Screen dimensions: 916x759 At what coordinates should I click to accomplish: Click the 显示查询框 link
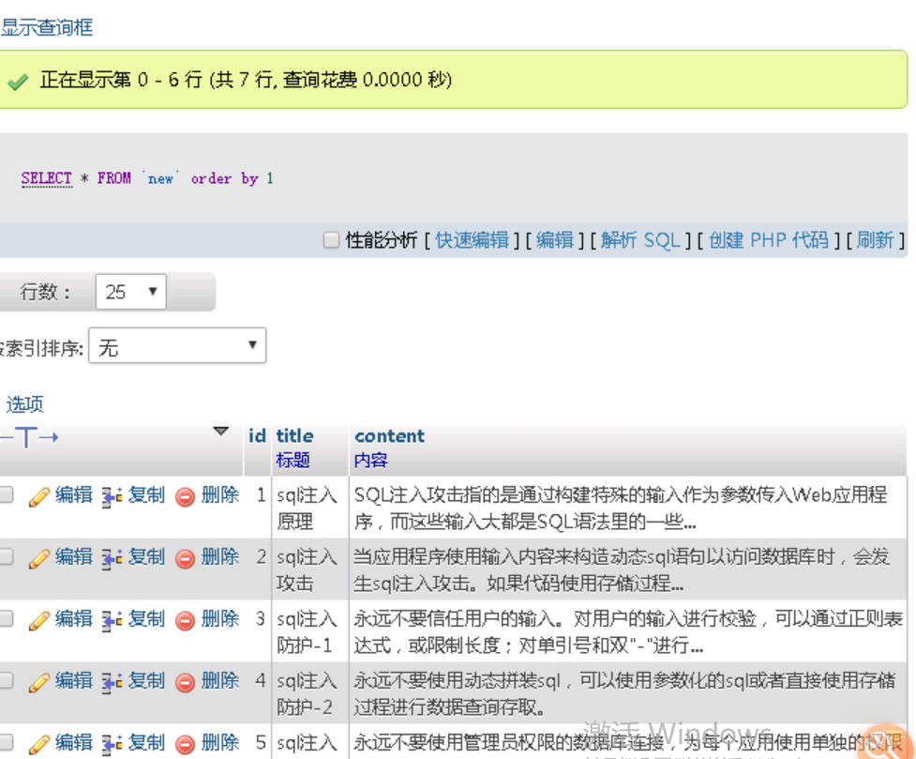(47, 27)
